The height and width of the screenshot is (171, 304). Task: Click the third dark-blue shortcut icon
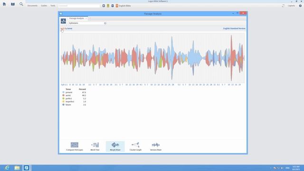(x=113, y=6)
